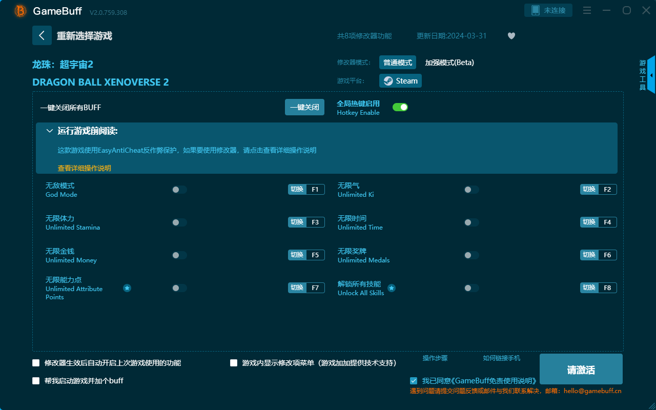Click the DRAGON BALL XENOVERSE 2 title
656x410 pixels.
(x=100, y=82)
